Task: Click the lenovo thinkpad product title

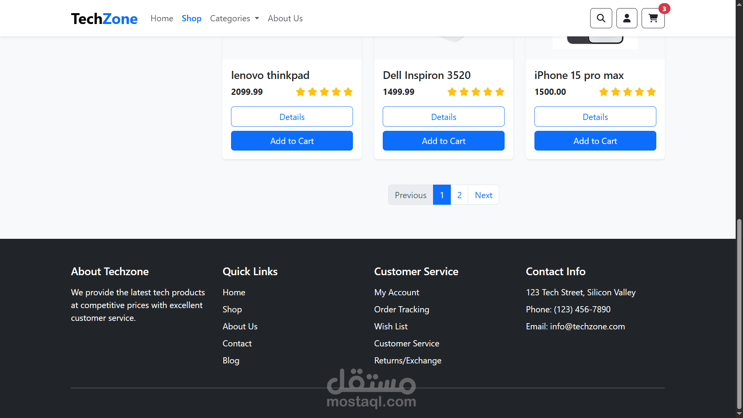Action: pos(270,75)
